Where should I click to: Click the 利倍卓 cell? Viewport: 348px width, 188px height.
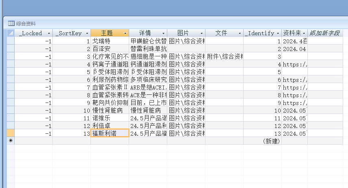pos(110,126)
